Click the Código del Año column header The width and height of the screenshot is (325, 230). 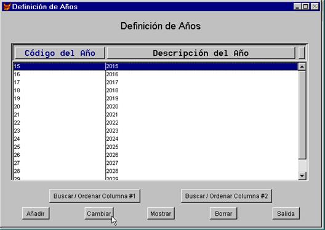point(60,53)
